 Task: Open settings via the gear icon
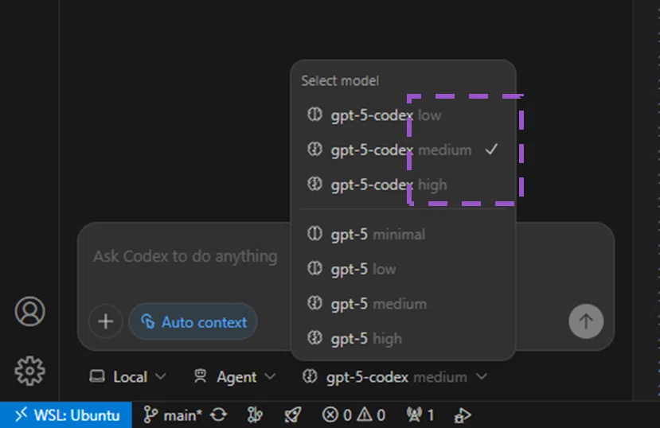pyautogui.click(x=29, y=371)
